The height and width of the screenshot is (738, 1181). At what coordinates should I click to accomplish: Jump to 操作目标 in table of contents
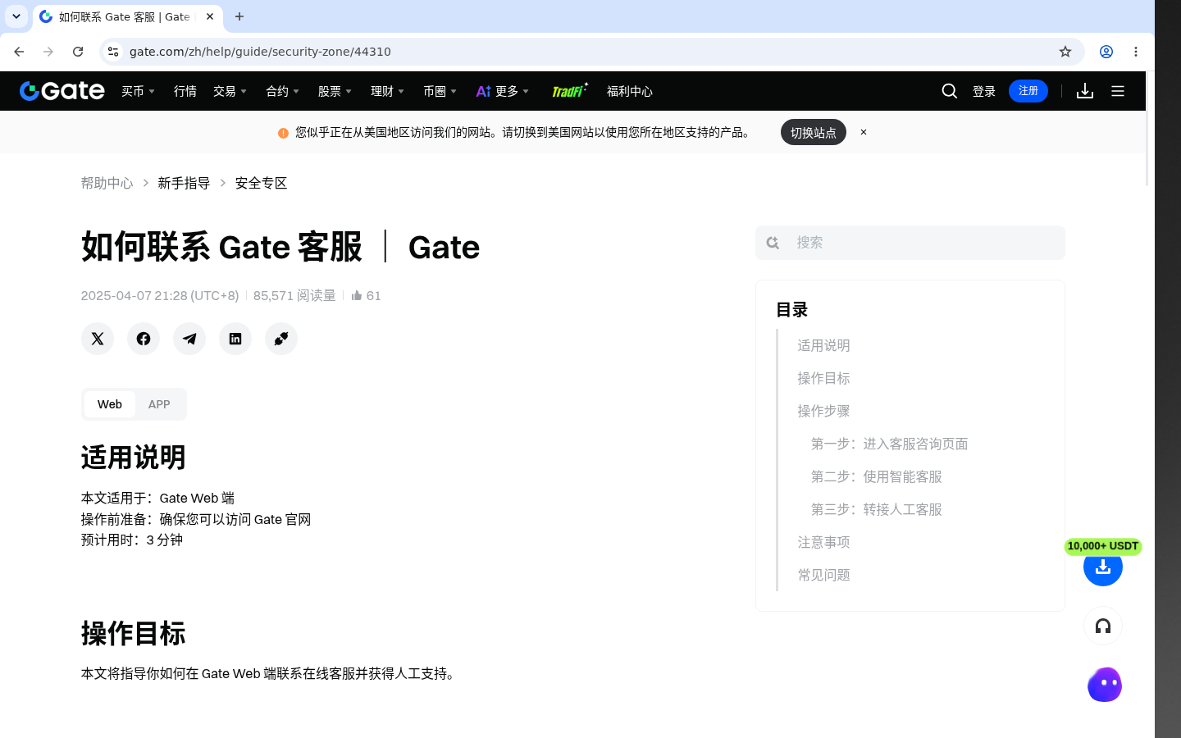tap(823, 378)
